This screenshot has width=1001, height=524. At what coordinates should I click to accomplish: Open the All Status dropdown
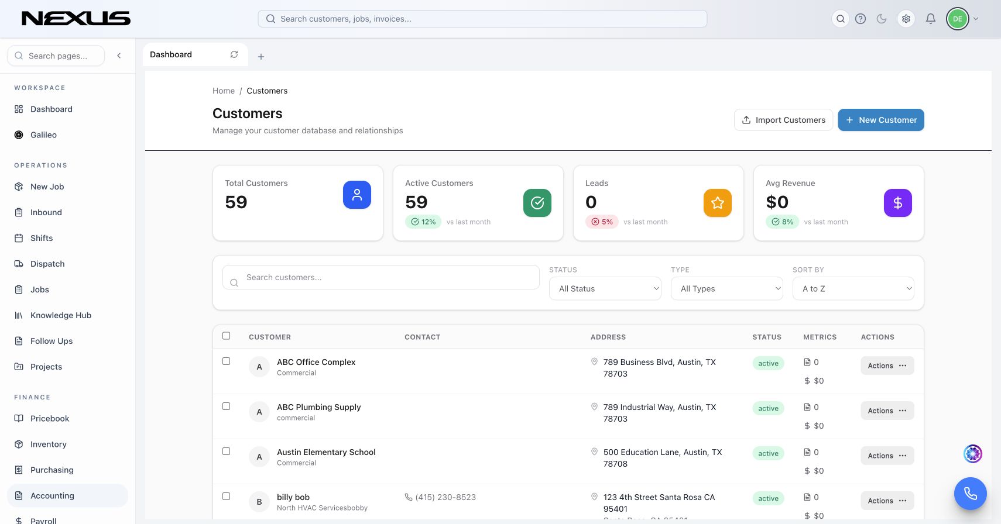click(x=605, y=288)
